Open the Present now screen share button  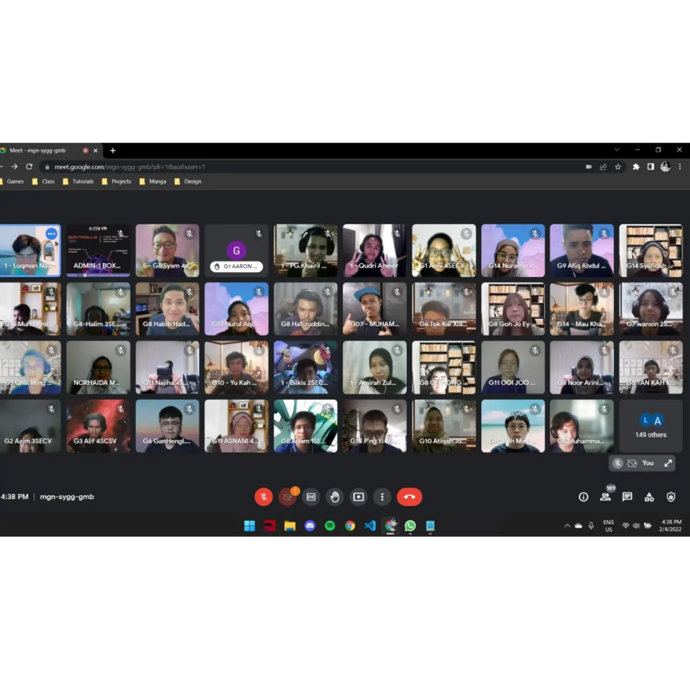tap(358, 497)
